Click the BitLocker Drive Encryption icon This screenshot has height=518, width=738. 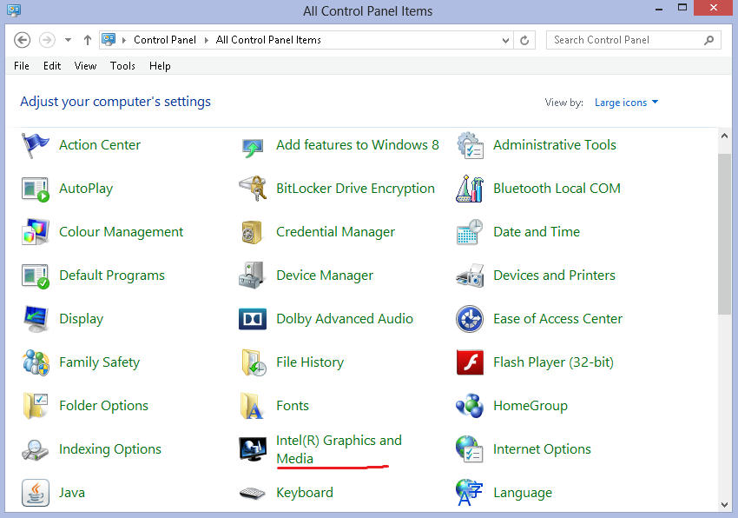(x=253, y=189)
